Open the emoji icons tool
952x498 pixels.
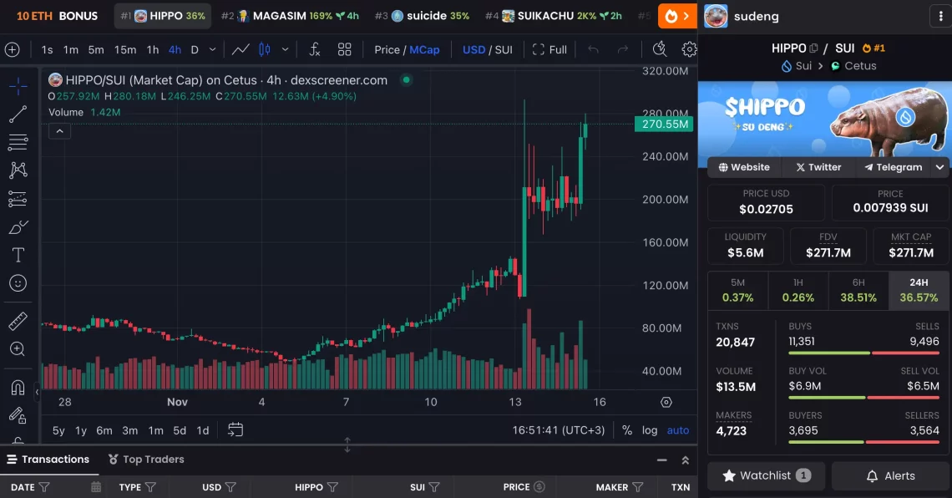click(x=18, y=283)
